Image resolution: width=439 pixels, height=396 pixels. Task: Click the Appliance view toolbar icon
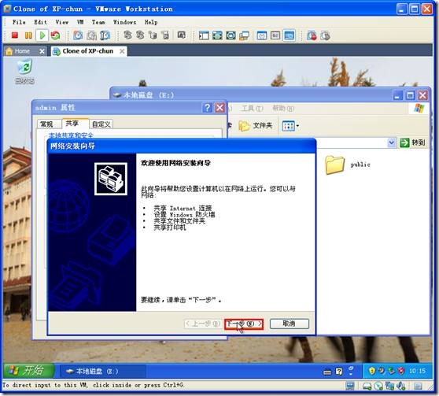[x=275, y=35]
